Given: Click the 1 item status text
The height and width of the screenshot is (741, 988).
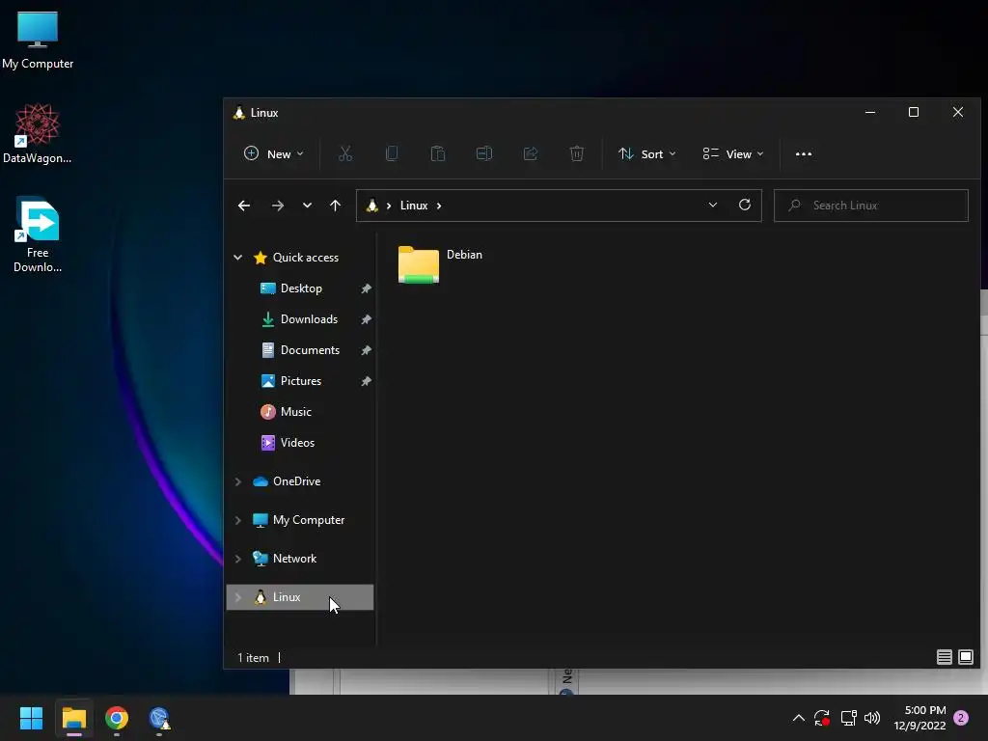Looking at the screenshot, I should pos(254,657).
